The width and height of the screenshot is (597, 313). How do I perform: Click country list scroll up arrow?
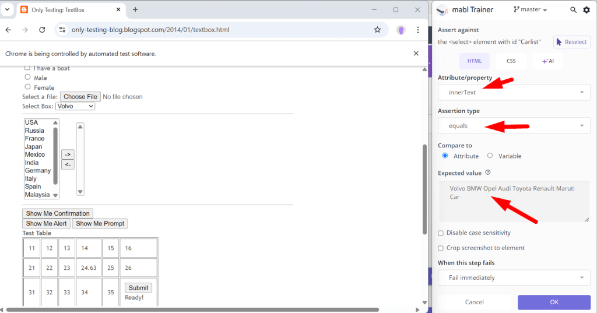[x=55, y=122]
